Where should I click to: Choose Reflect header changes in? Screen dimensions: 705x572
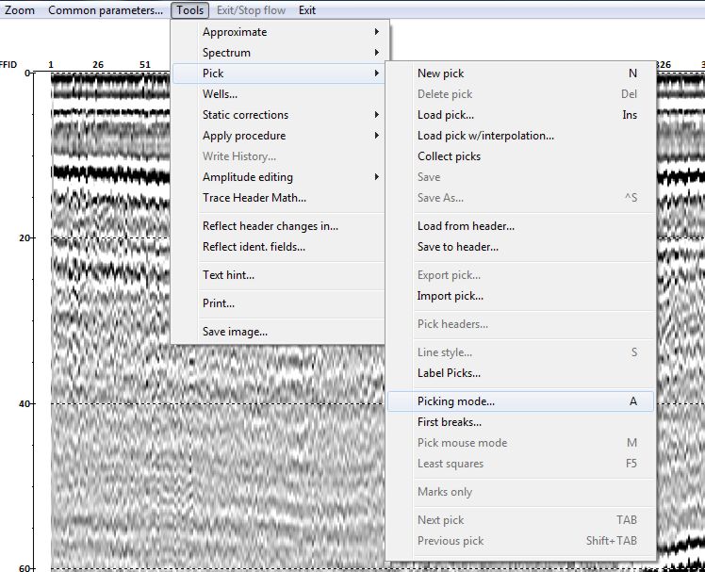click(278, 226)
